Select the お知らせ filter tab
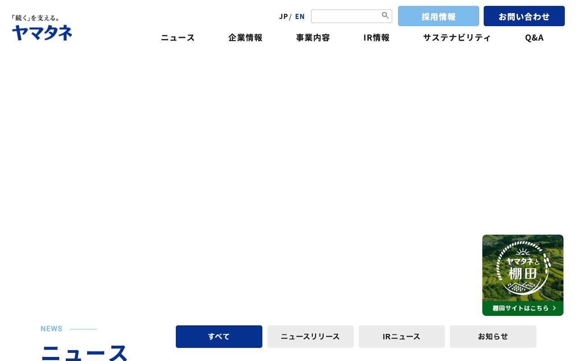This screenshot has height=361, width=577. pos(493,337)
